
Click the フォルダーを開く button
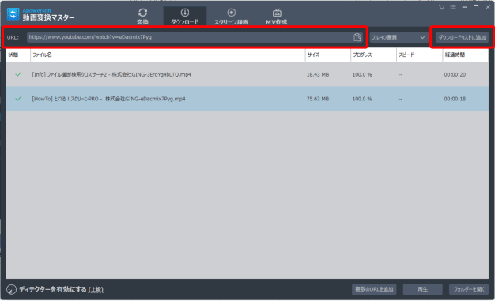tap(469, 289)
